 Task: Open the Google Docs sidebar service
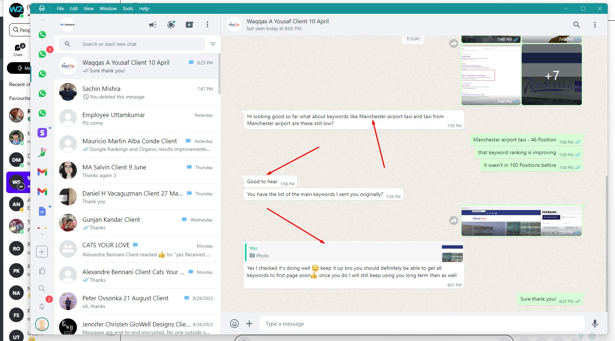click(42, 211)
